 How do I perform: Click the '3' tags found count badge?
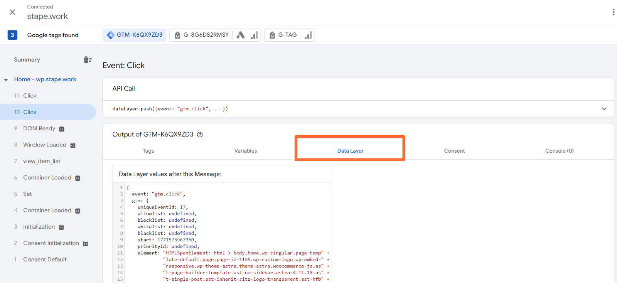pos(12,35)
